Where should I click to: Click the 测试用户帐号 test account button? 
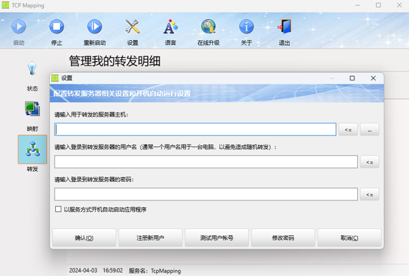coord(217,238)
